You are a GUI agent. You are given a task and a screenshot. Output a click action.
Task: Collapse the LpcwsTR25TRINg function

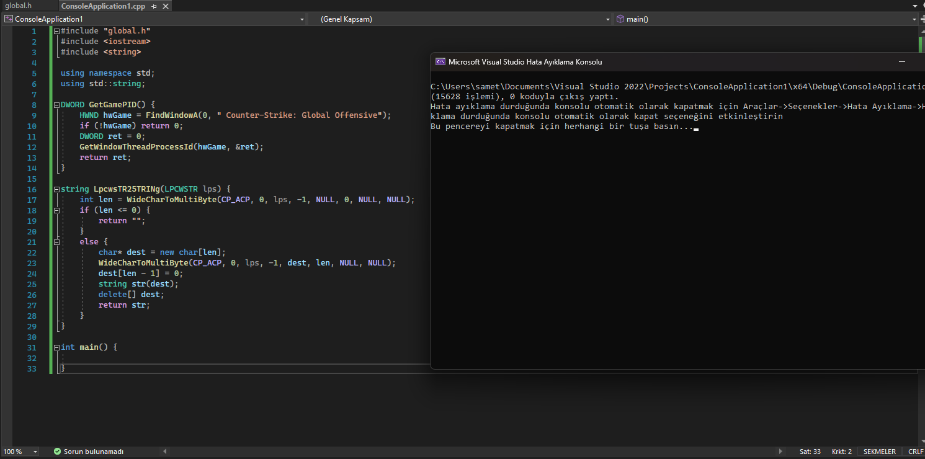point(57,189)
